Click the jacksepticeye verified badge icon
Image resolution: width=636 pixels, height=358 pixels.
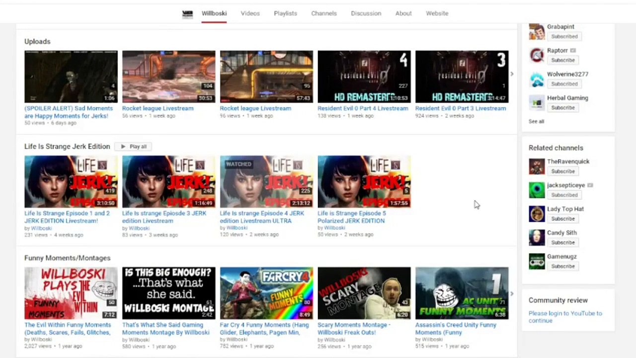[x=590, y=185]
